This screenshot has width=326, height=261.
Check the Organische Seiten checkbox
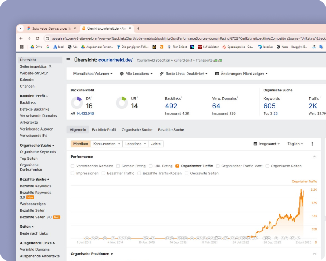[268, 166]
